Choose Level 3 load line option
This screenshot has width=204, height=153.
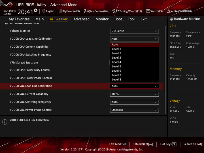134,58
